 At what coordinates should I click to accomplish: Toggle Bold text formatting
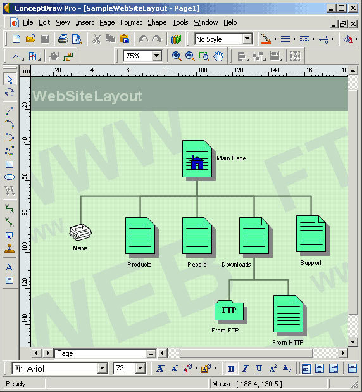point(232,369)
